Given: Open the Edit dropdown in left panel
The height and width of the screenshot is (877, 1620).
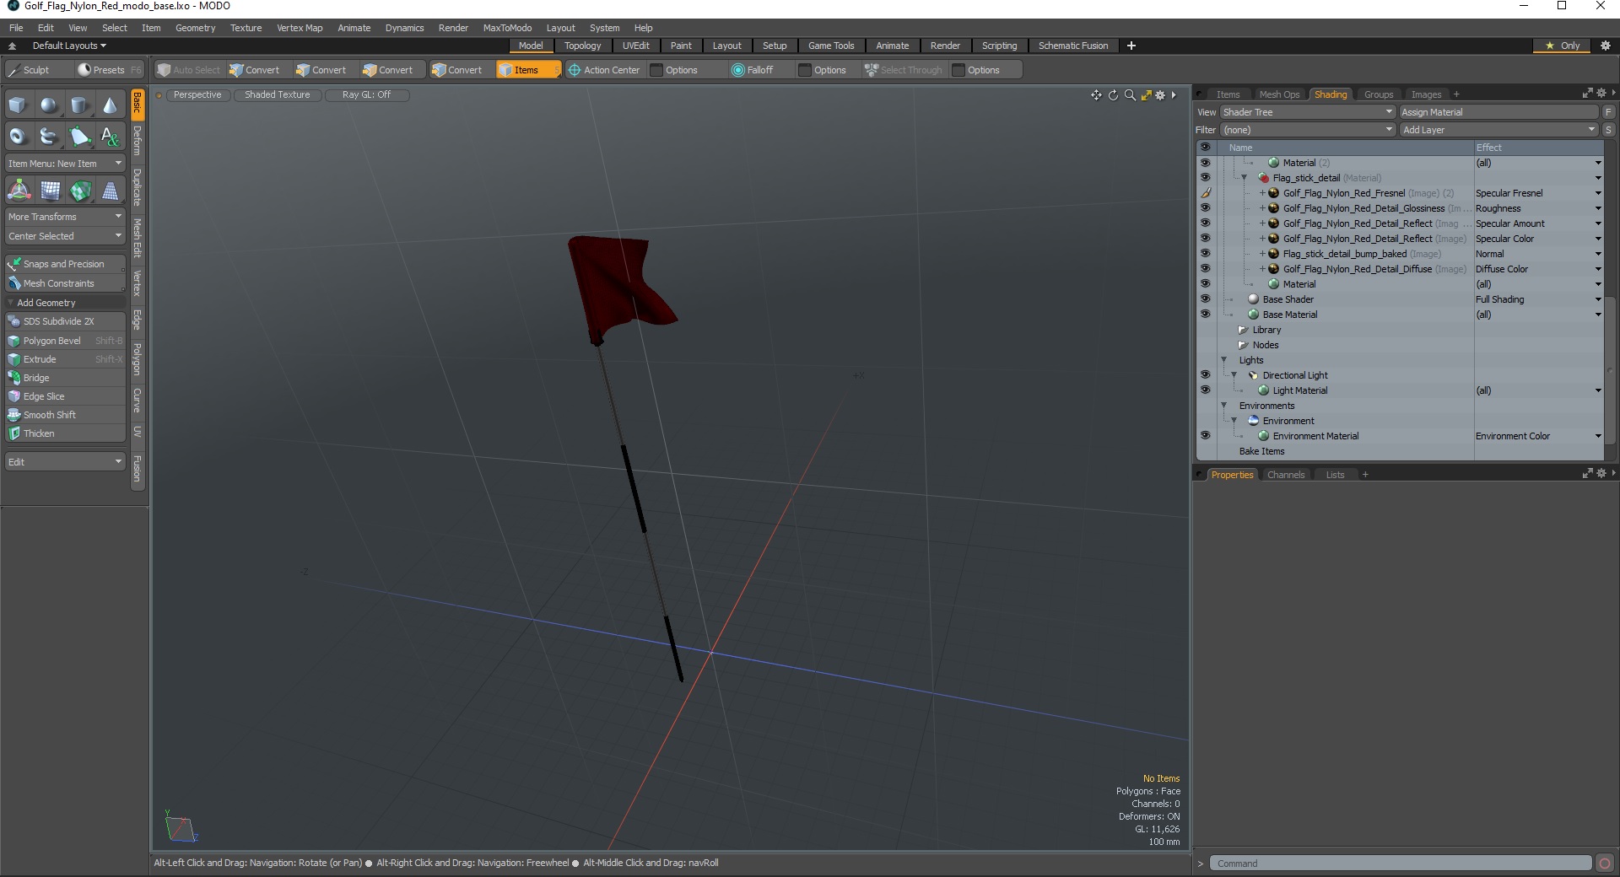Looking at the screenshot, I should [x=65, y=462].
